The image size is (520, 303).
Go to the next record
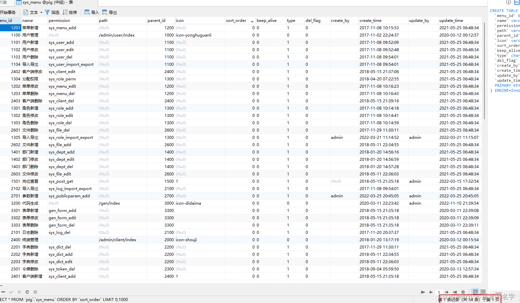pyautogui.click(x=446, y=292)
